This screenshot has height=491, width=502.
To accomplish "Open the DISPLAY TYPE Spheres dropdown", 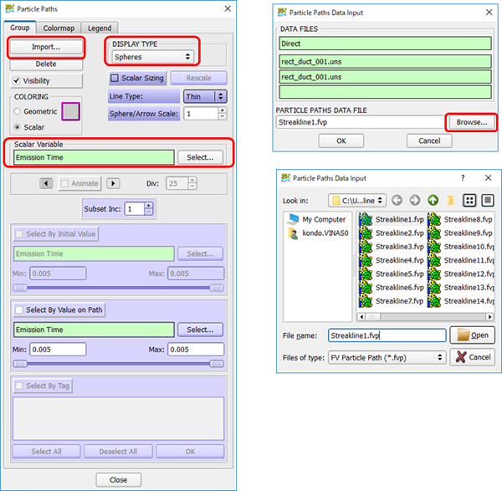I will coord(153,57).
